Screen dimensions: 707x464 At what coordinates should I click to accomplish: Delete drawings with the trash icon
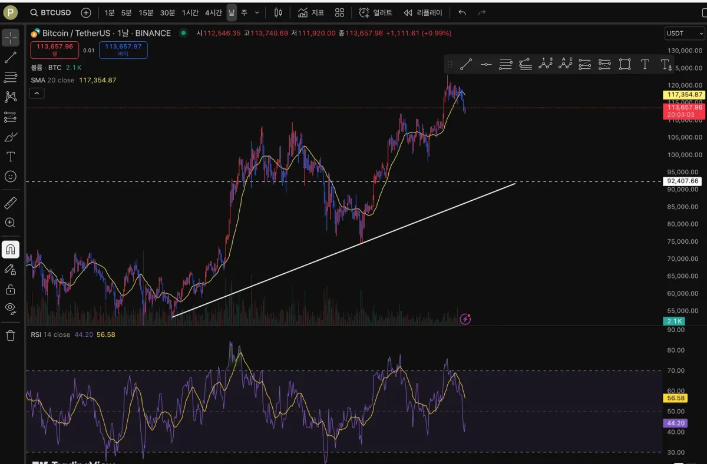11,336
